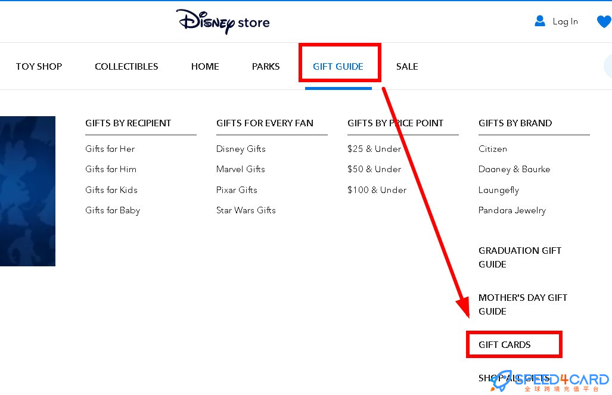Open the PARKS menu
612x395 pixels.
[266, 66]
